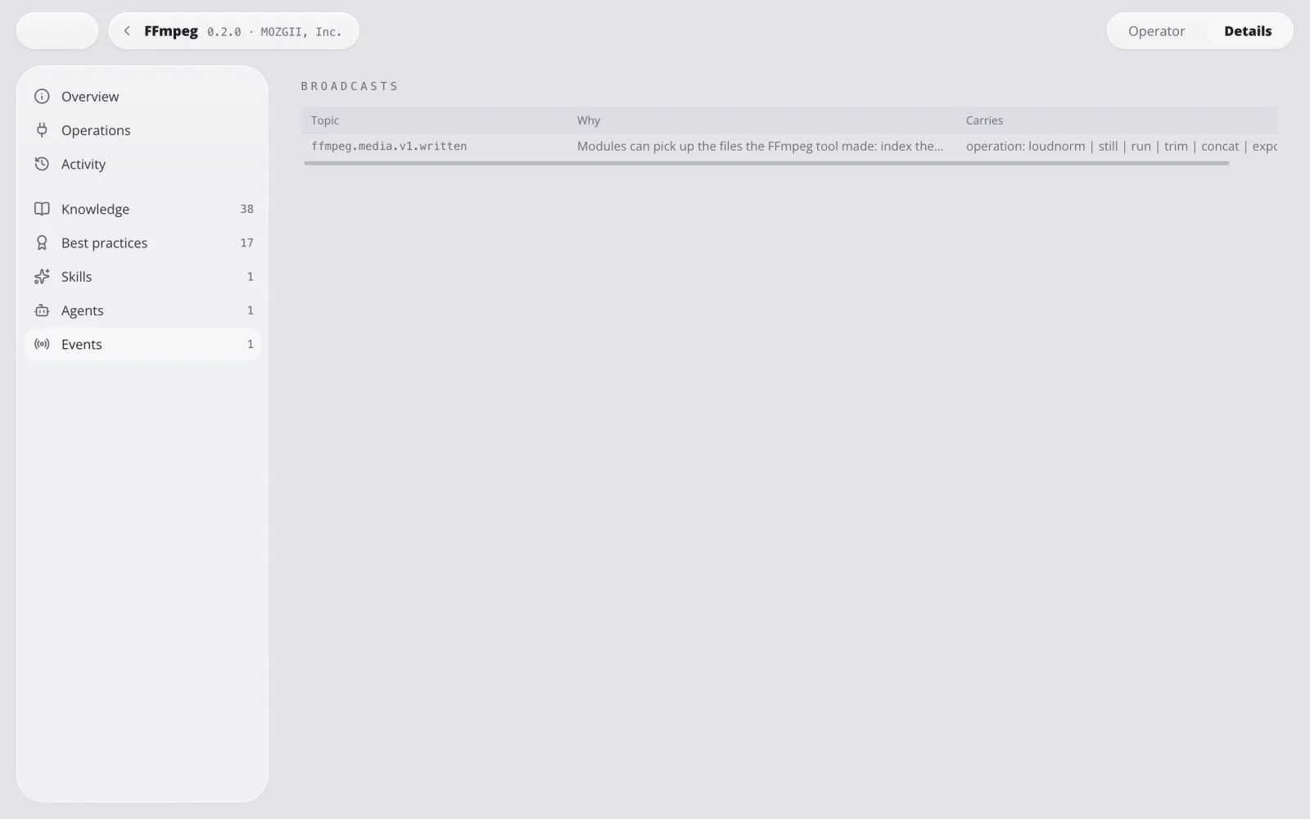Select the Events sidebar item
Image resolution: width=1310 pixels, height=819 pixels.
tap(142, 344)
